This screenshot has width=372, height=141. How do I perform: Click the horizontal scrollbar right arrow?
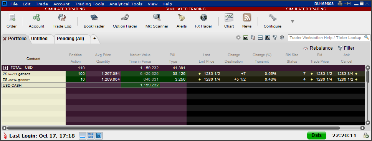click(362, 128)
